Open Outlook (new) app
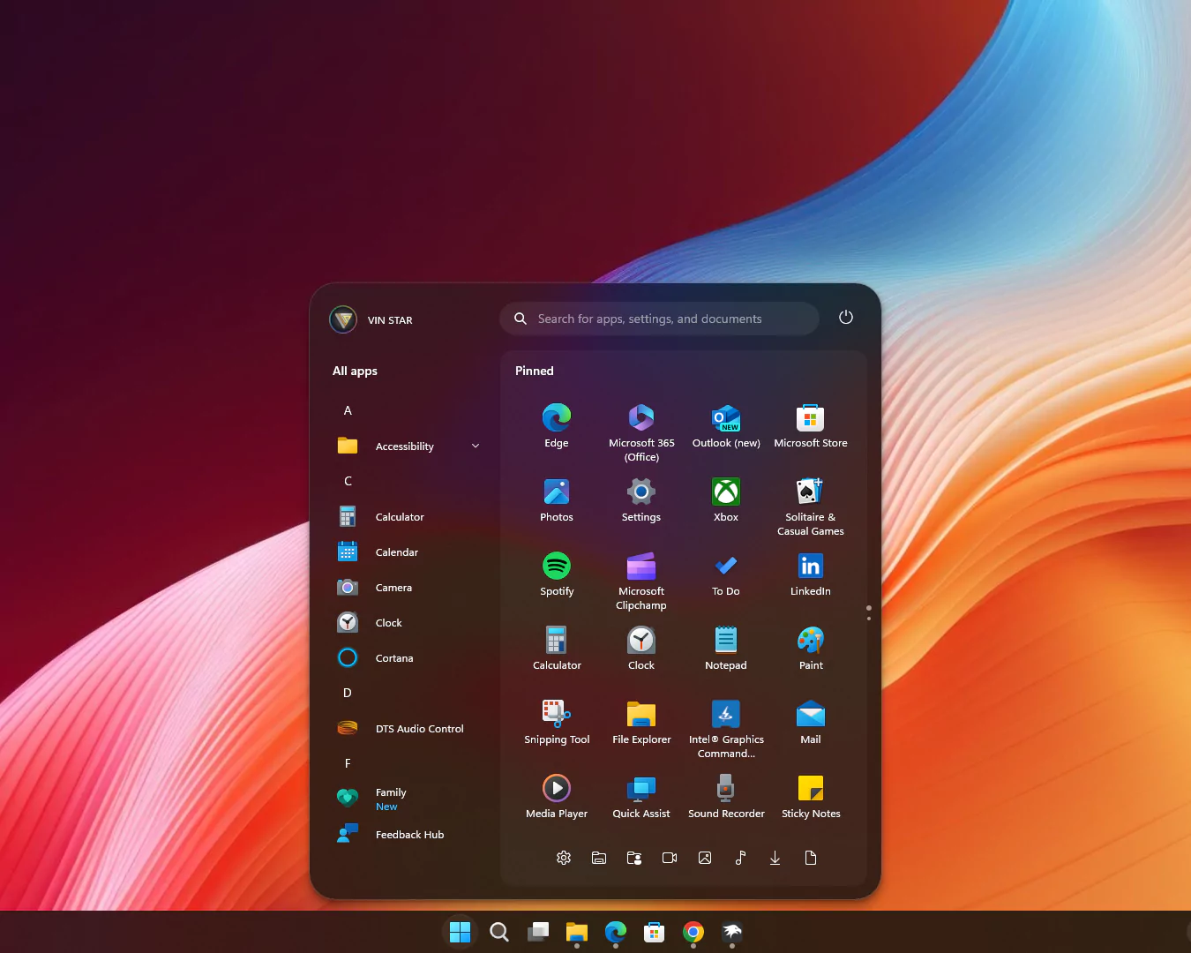Screen dimensions: 1191x953 click(726, 425)
